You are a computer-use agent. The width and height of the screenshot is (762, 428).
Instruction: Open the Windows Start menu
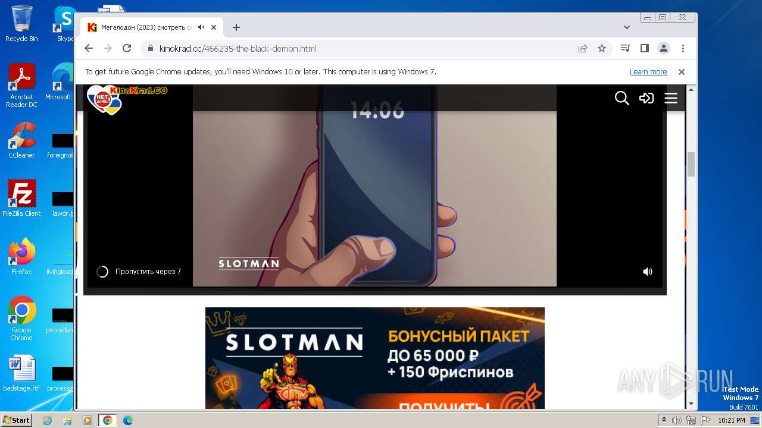(x=16, y=420)
